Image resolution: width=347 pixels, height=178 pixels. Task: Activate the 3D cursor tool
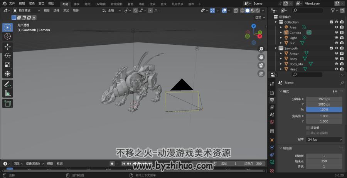8,36
